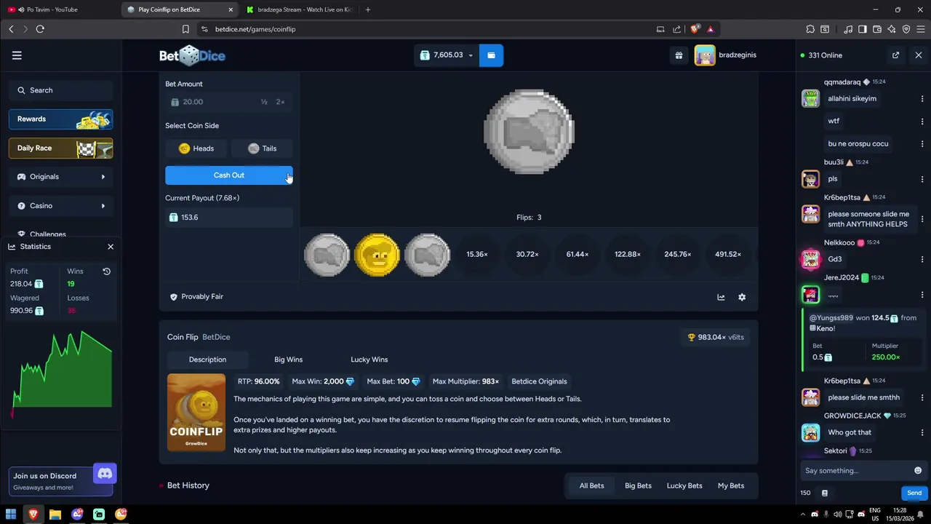Screen dimensions: 931x524
Task: Reload the page
Action: 40,29
